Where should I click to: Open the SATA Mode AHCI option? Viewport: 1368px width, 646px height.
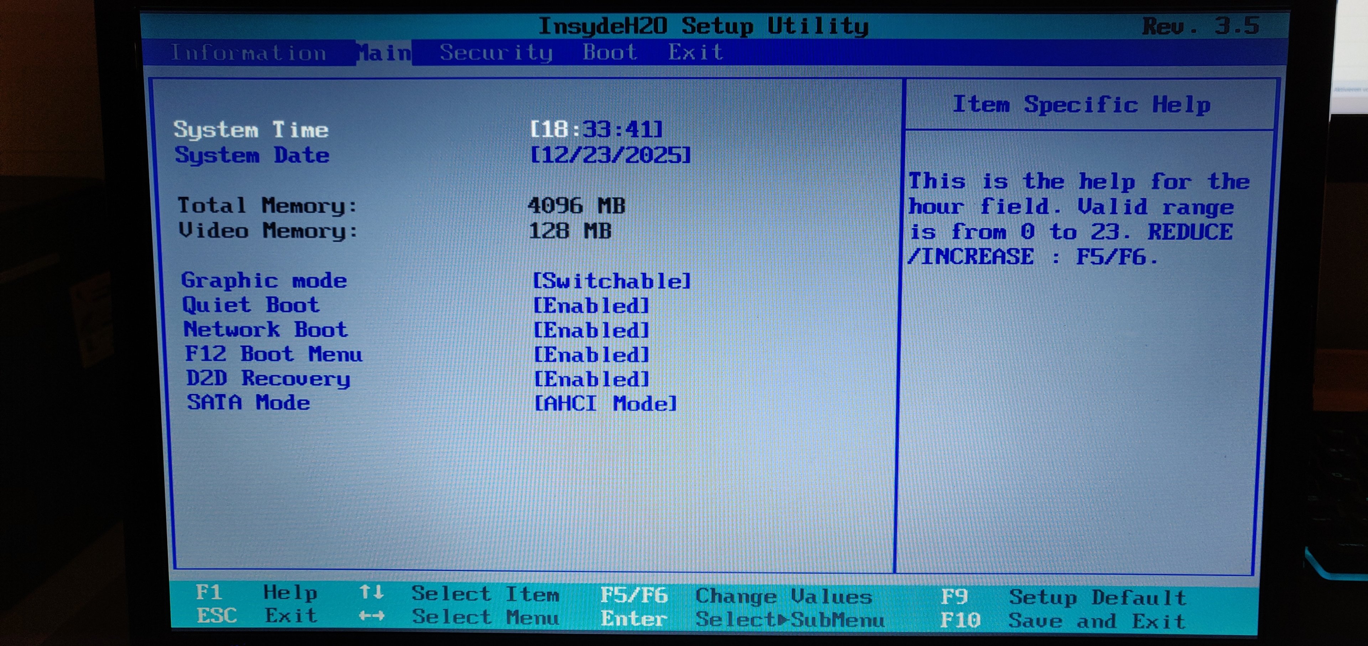(605, 403)
